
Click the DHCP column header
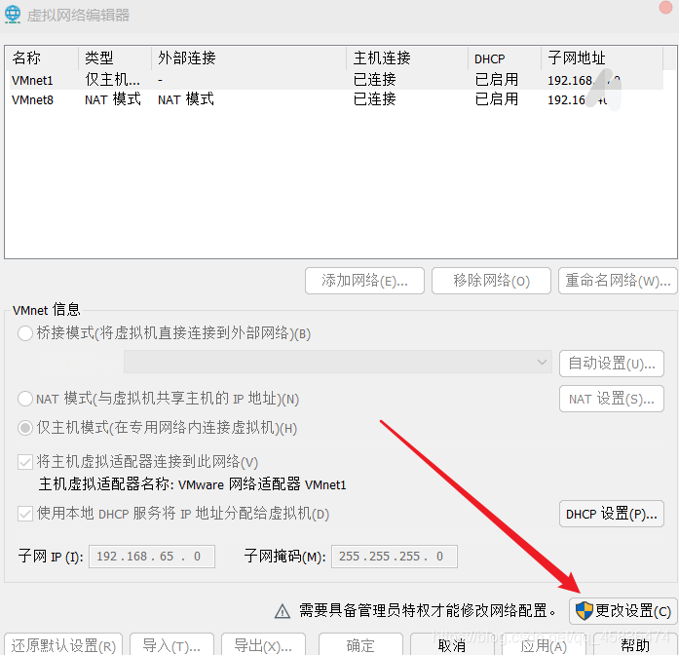click(x=505, y=58)
